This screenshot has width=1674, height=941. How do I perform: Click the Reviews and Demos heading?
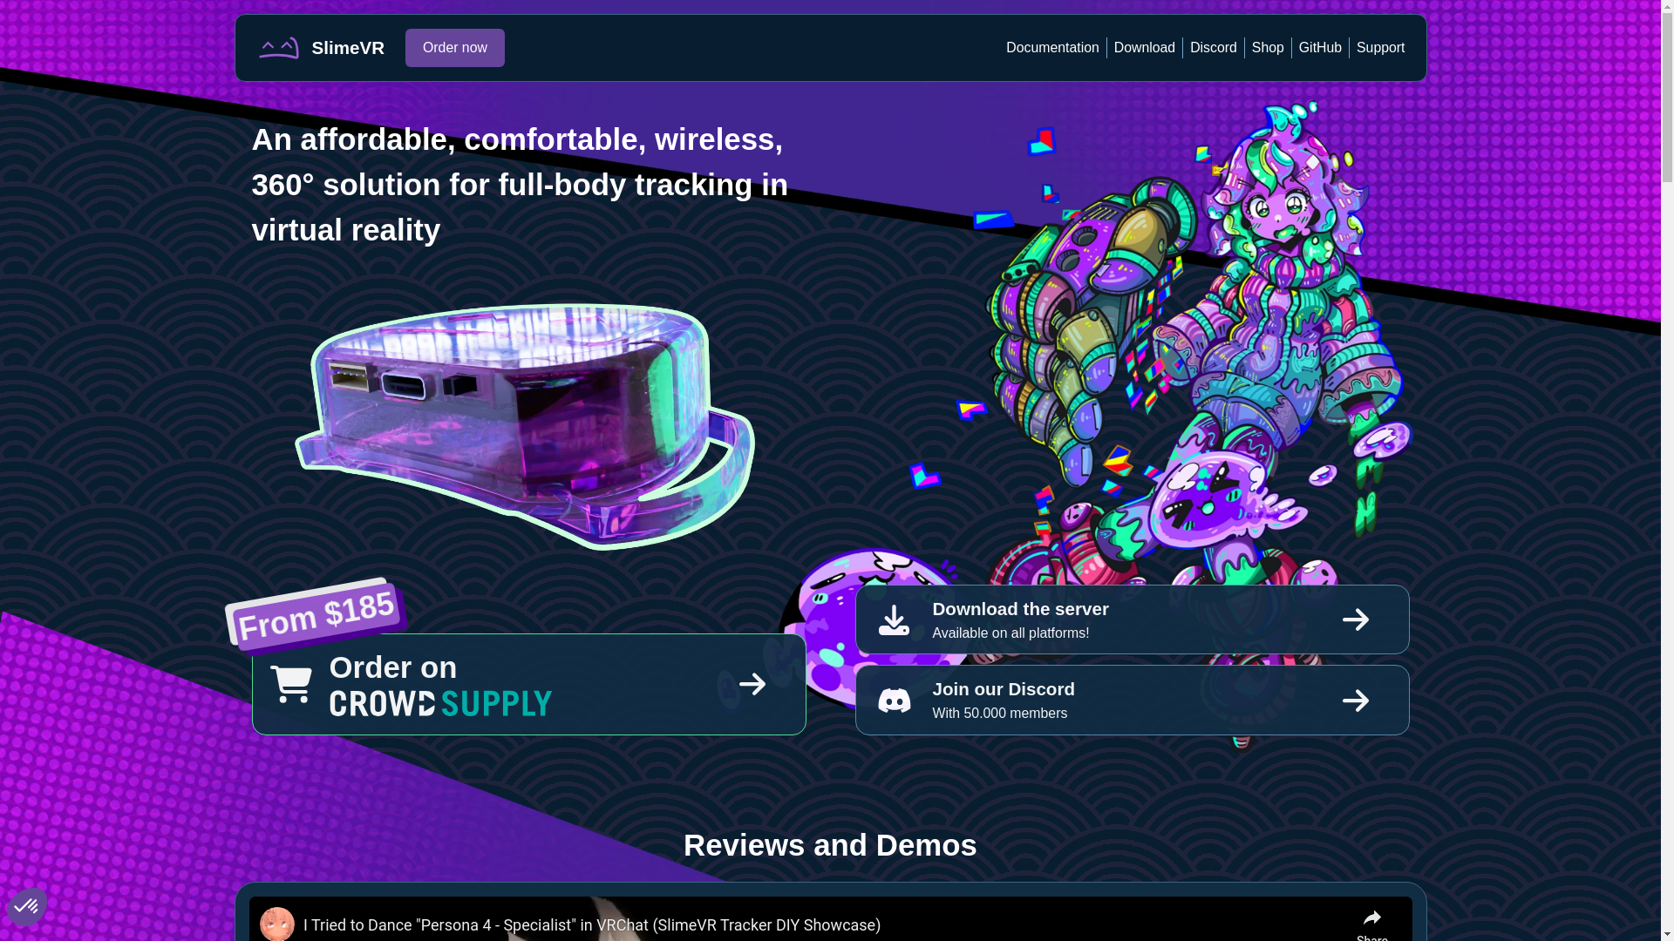[830, 845]
